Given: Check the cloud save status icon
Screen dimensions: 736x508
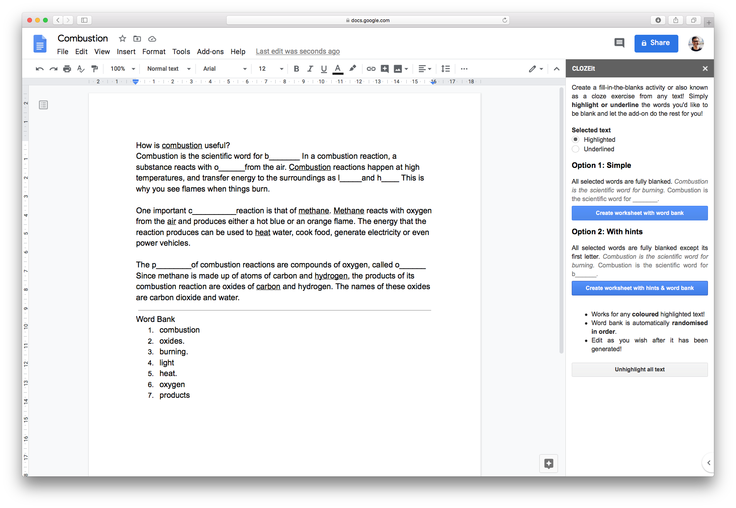Looking at the screenshot, I should (152, 39).
